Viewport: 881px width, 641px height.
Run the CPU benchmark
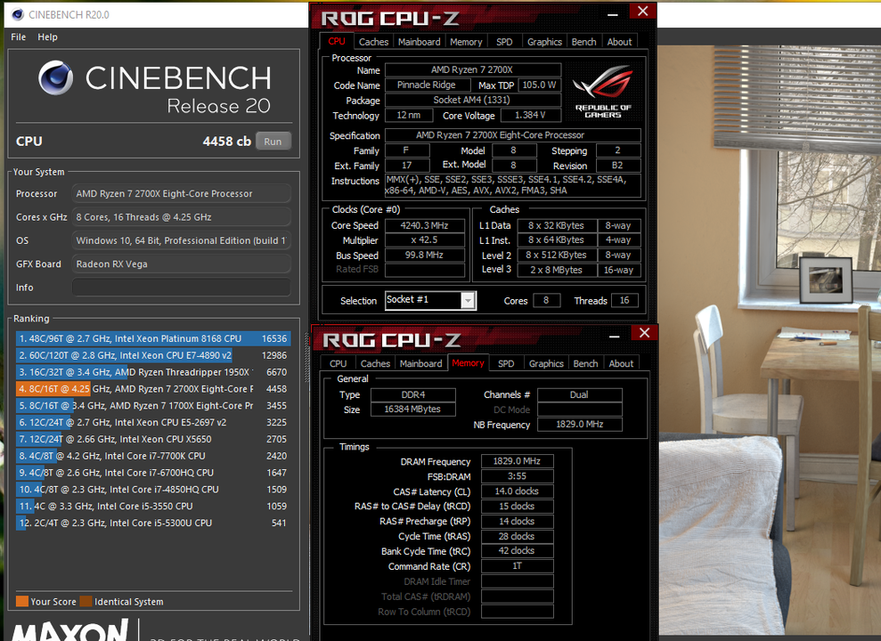[273, 142]
